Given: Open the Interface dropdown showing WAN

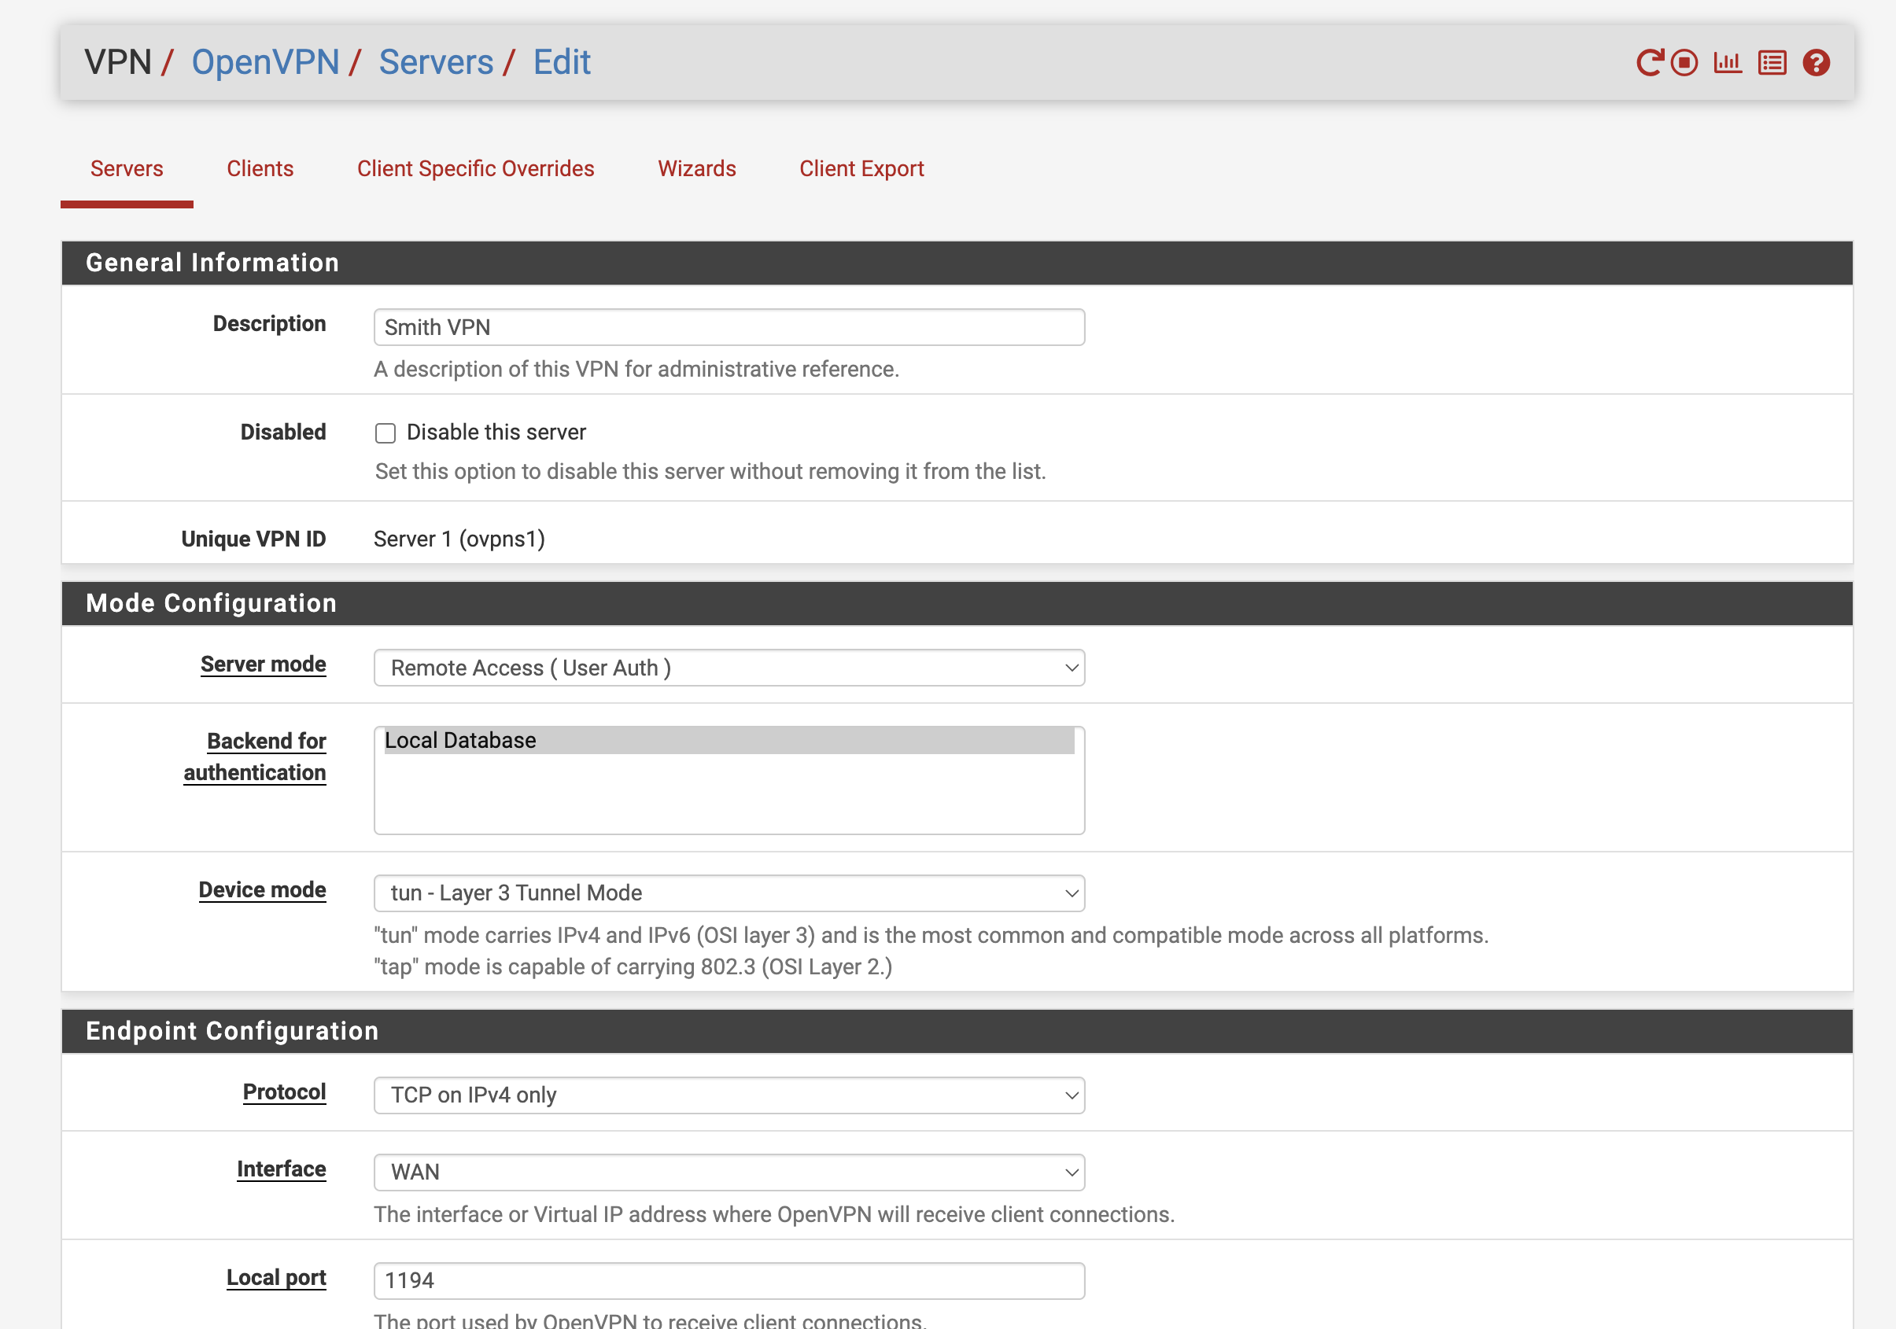Looking at the screenshot, I should 729,1173.
